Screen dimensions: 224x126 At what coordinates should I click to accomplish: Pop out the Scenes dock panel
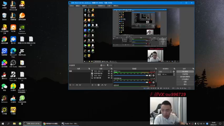[x=89, y=69]
